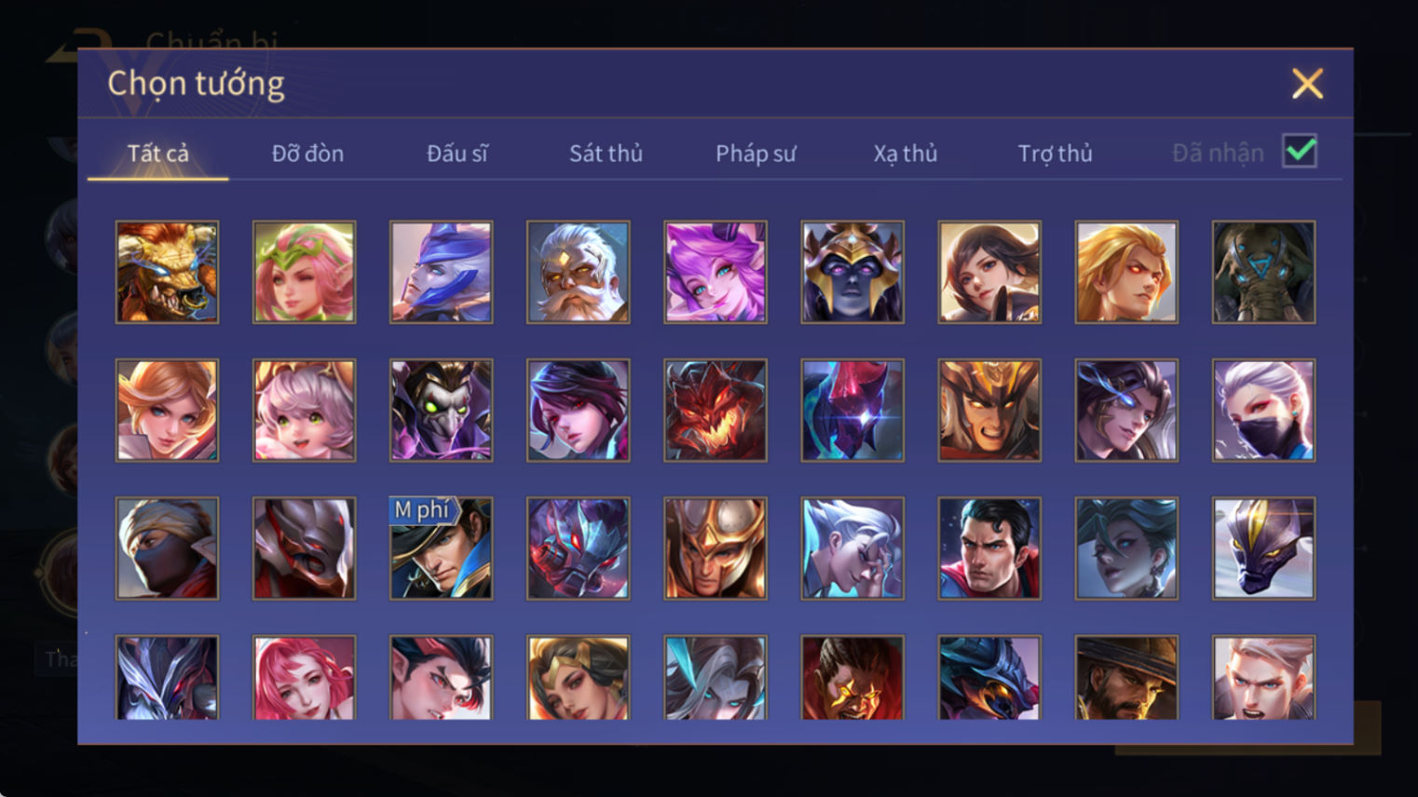This screenshot has width=1418, height=797.
Task: Close the Chọn tướng dialog
Action: point(1307,84)
